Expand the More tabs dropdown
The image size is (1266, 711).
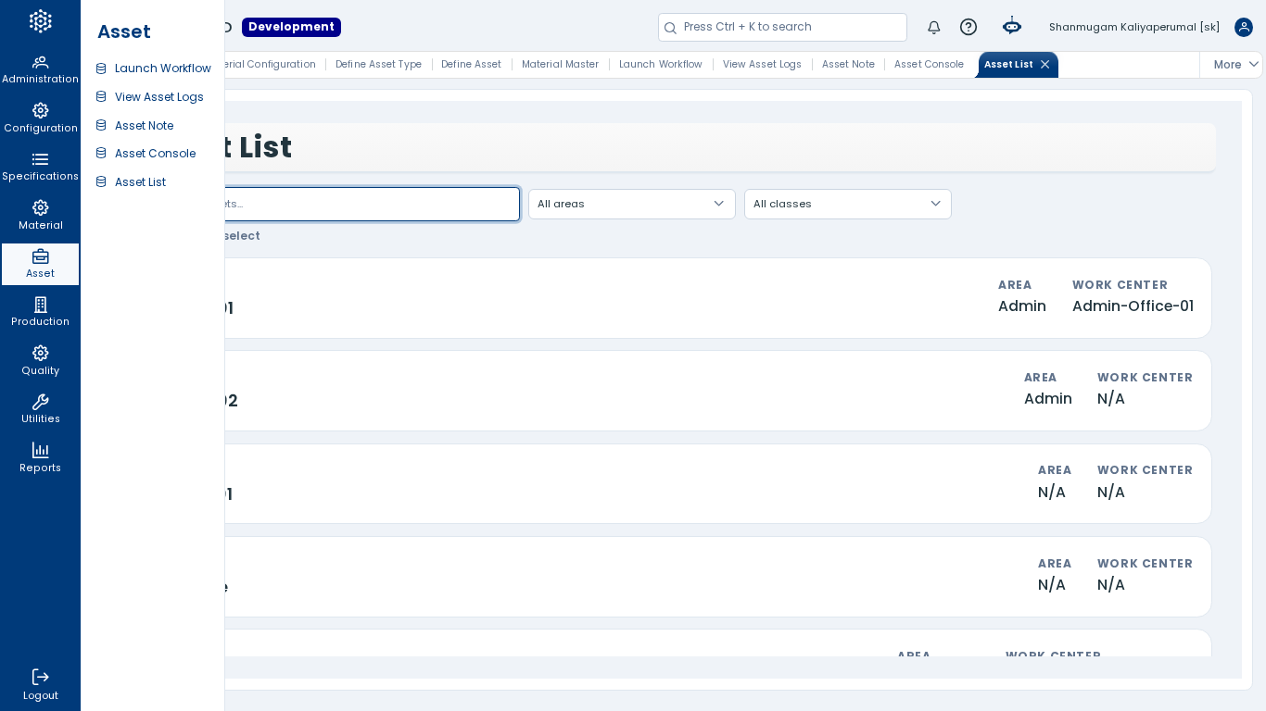coord(1235,65)
